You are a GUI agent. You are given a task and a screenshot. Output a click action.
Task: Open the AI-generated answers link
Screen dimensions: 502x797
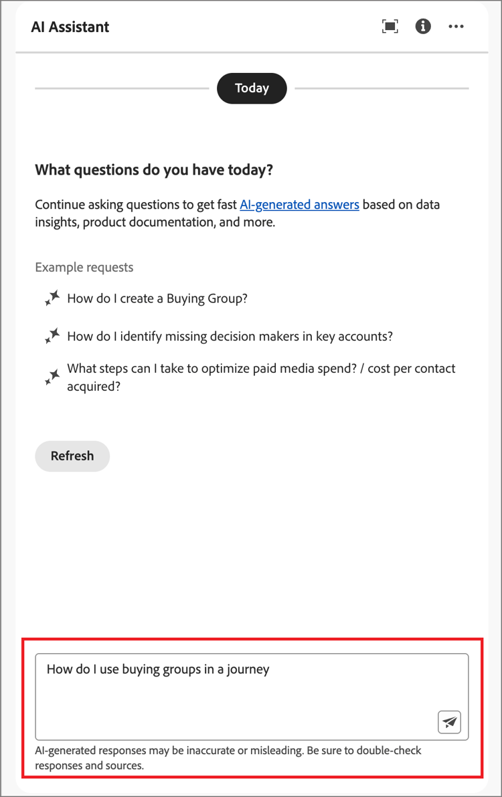[x=299, y=205]
